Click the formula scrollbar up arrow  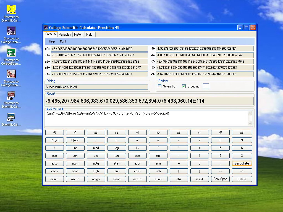pos(250,113)
